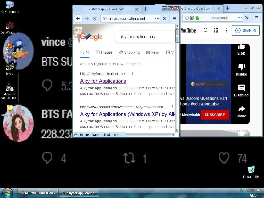This screenshot has height=198, width=264.
Task: Click the YouTube logo
Action: pyautogui.click(x=188, y=30)
